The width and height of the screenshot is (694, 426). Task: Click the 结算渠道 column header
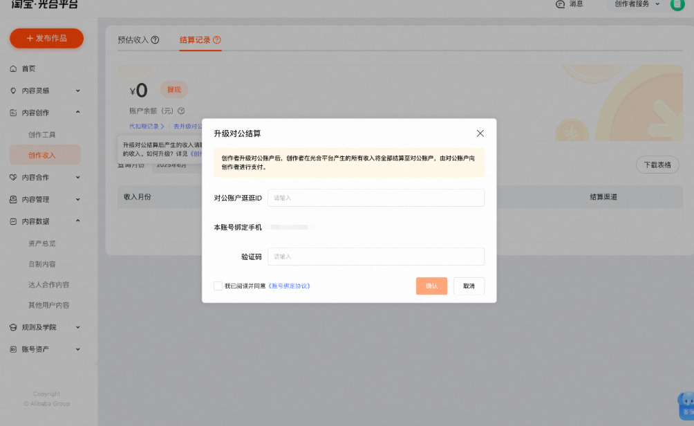click(x=603, y=197)
